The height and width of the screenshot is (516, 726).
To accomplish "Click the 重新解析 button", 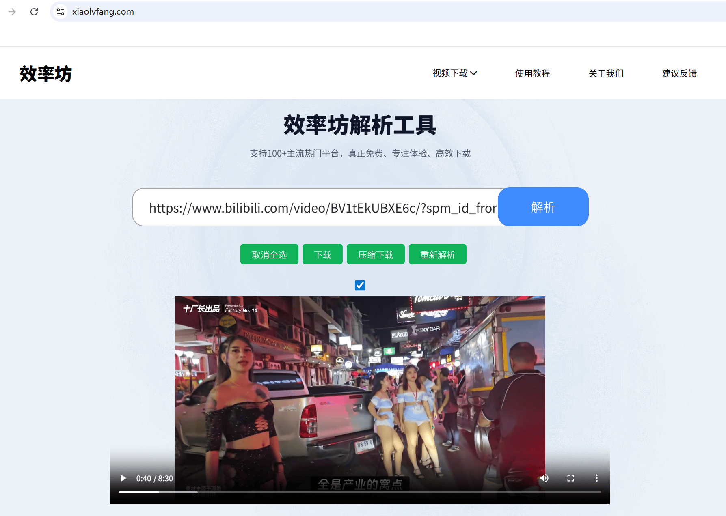I will coord(437,254).
